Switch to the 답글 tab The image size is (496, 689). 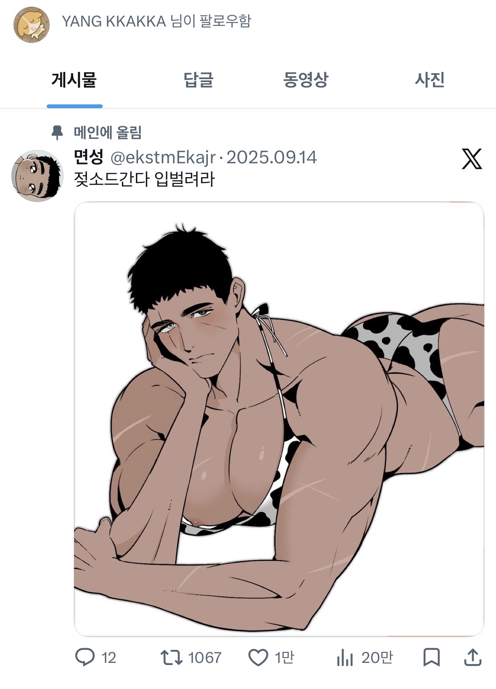199,80
